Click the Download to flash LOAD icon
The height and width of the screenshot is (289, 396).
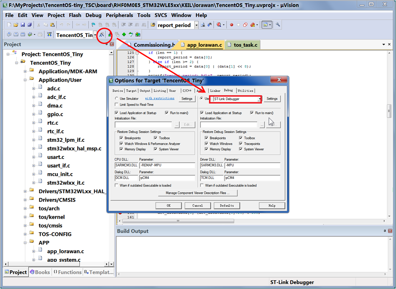(49, 34)
